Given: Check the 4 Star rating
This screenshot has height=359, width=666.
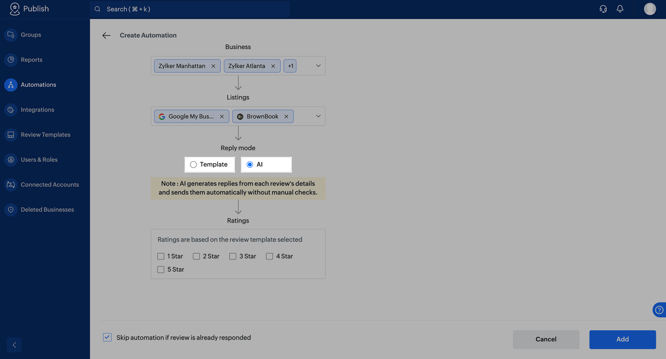Looking at the screenshot, I should (x=270, y=256).
